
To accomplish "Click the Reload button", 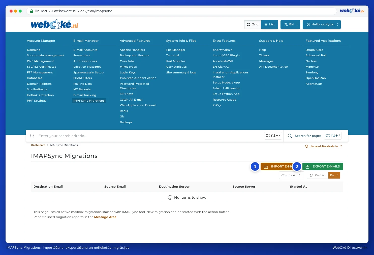I will tap(318, 175).
